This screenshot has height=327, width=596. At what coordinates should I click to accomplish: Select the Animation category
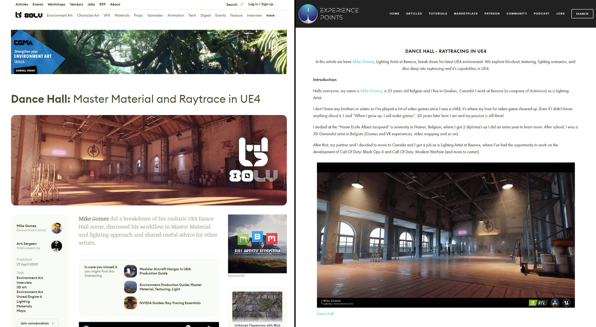[x=176, y=16]
